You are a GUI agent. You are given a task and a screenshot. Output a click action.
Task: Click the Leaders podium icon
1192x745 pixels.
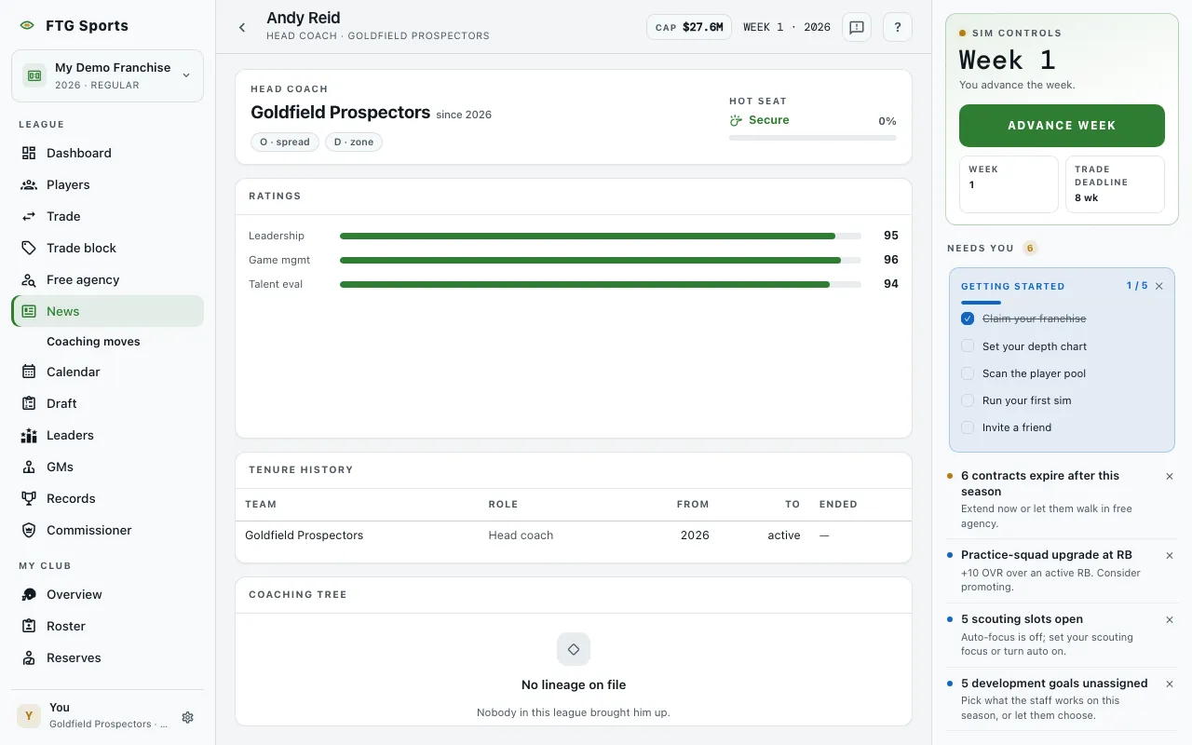(29, 435)
